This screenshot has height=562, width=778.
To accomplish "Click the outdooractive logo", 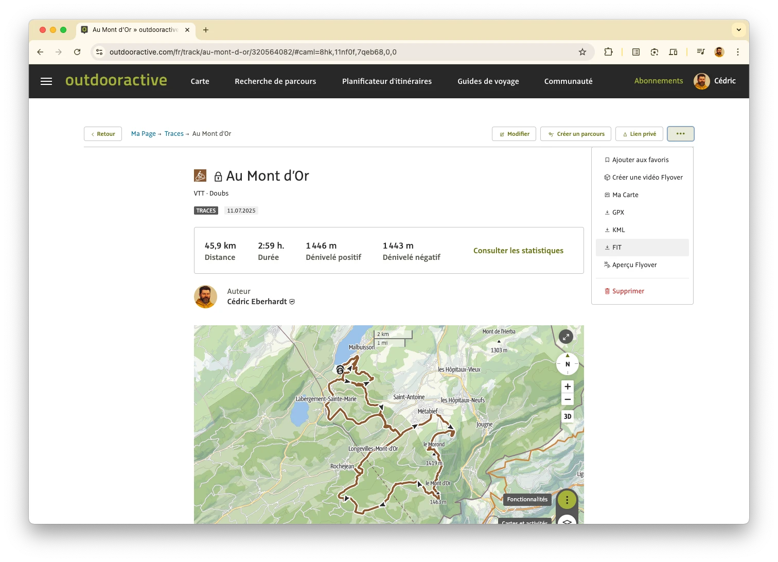I will click(116, 80).
